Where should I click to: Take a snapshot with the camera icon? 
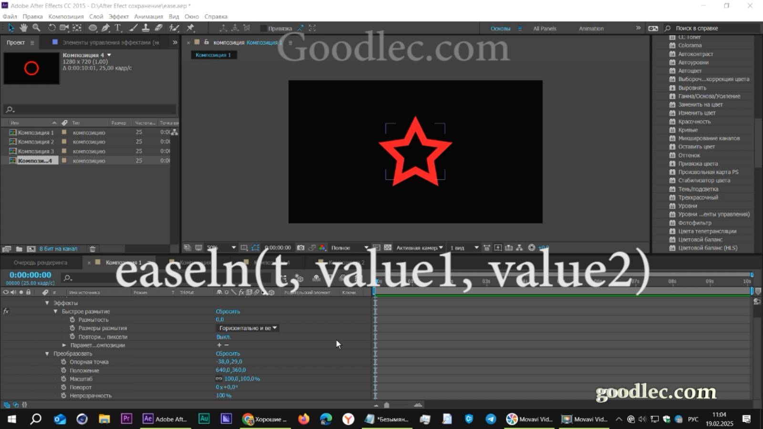click(300, 247)
